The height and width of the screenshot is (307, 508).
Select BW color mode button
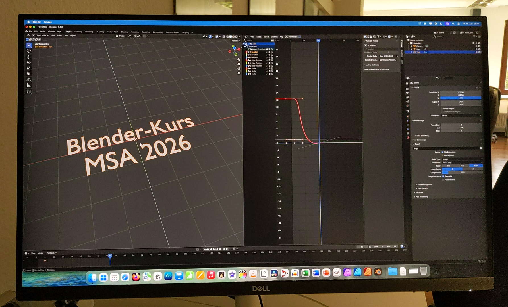tap(449, 166)
